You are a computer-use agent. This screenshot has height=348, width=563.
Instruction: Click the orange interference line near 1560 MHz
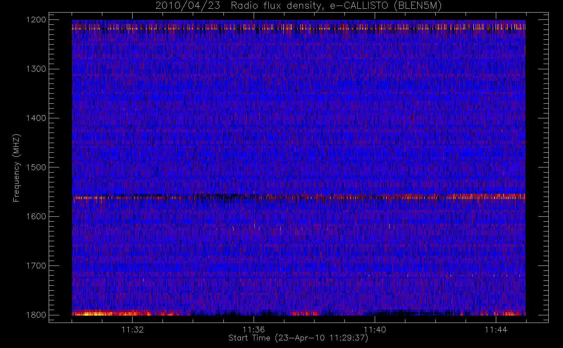(299, 197)
